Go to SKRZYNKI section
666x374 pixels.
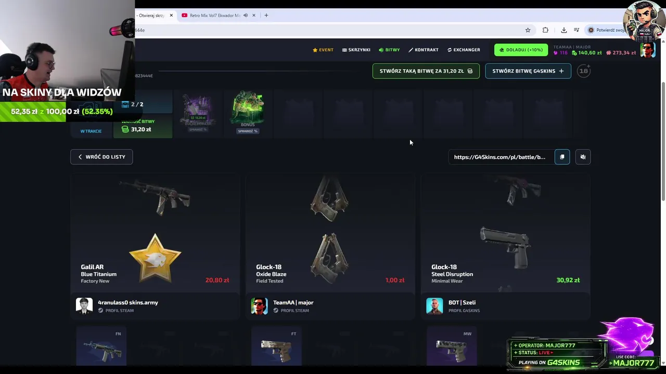[x=356, y=50]
